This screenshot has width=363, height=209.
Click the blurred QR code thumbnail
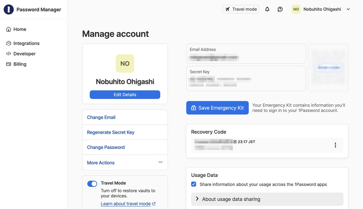328,67
